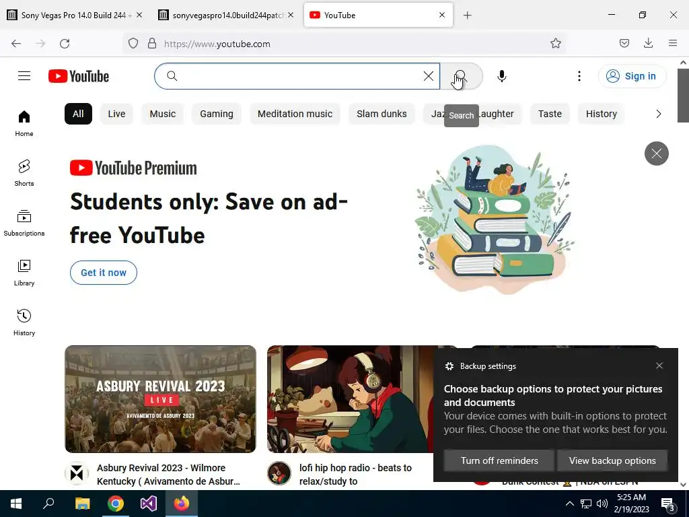Dismiss the YouTube Premium banner
The height and width of the screenshot is (517, 689).
point(657,153)
